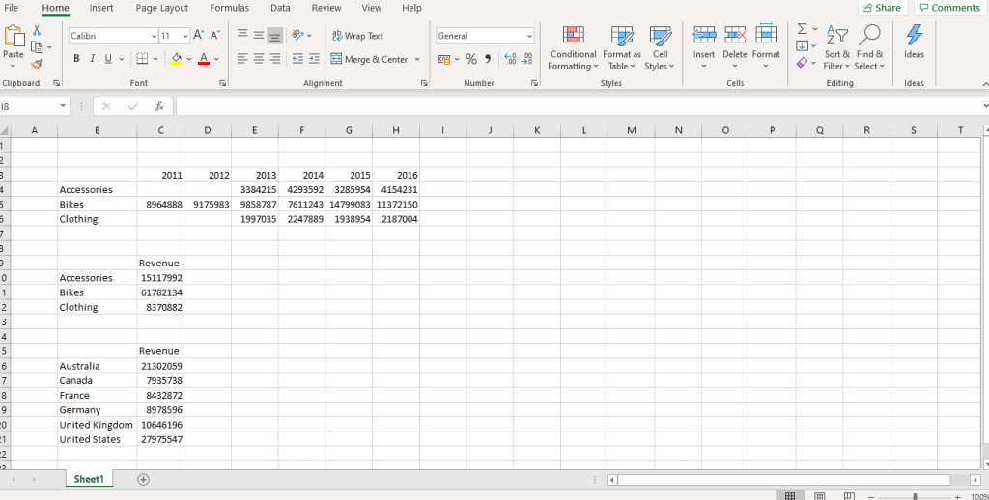Click the Share button
Image resolution: width=989 pixels, height=500 pixels.
tap(881, 8)
